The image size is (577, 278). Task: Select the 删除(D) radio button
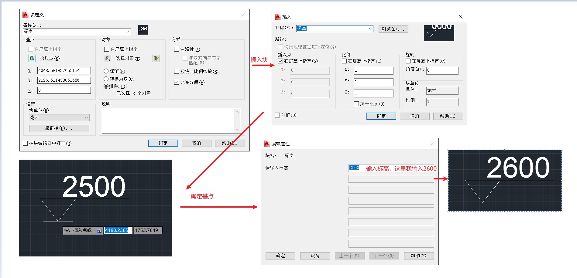(106, 86)
